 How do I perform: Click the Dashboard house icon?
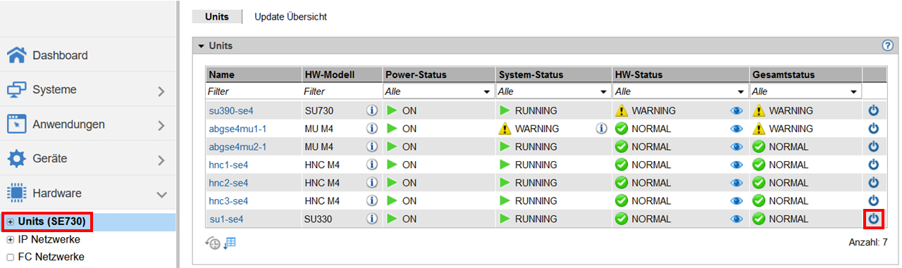(17, 55)
